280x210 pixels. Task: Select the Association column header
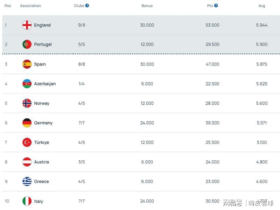[30, 6]
